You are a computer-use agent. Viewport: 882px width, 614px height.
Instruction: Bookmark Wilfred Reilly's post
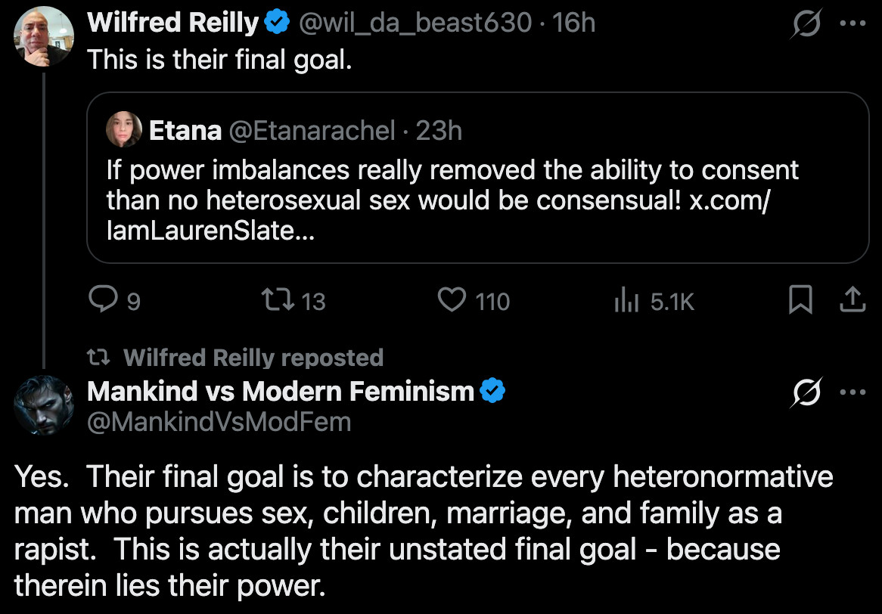pyautogui.click(x=801, y=299)
